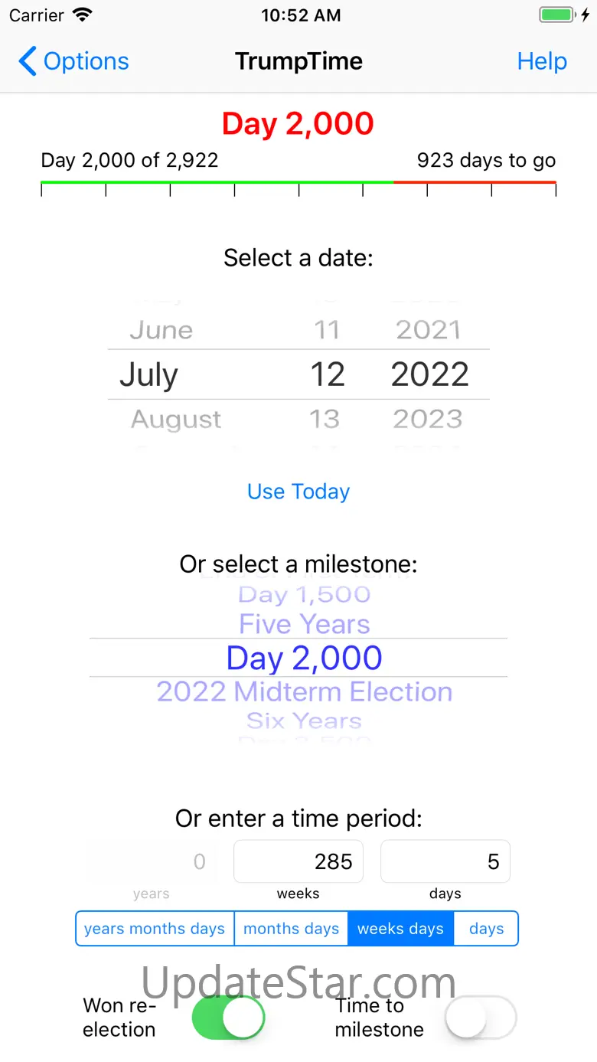Toggle the Won re-election switch

point(228,1018)
